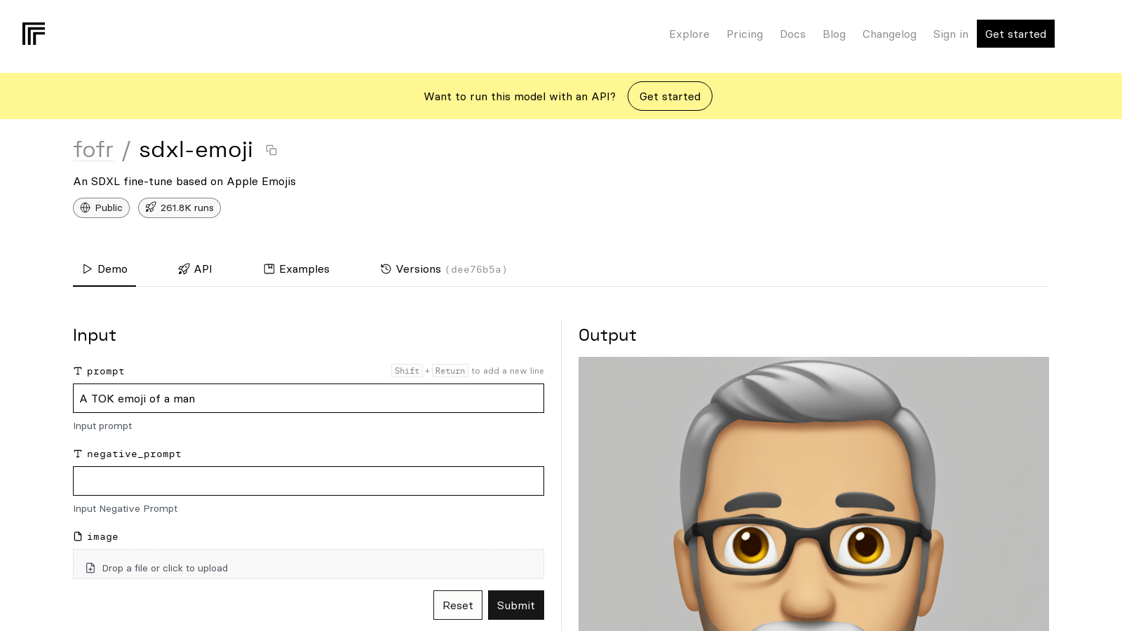
Task: Click the Replicate logo icon
Action: coord(34,34)
